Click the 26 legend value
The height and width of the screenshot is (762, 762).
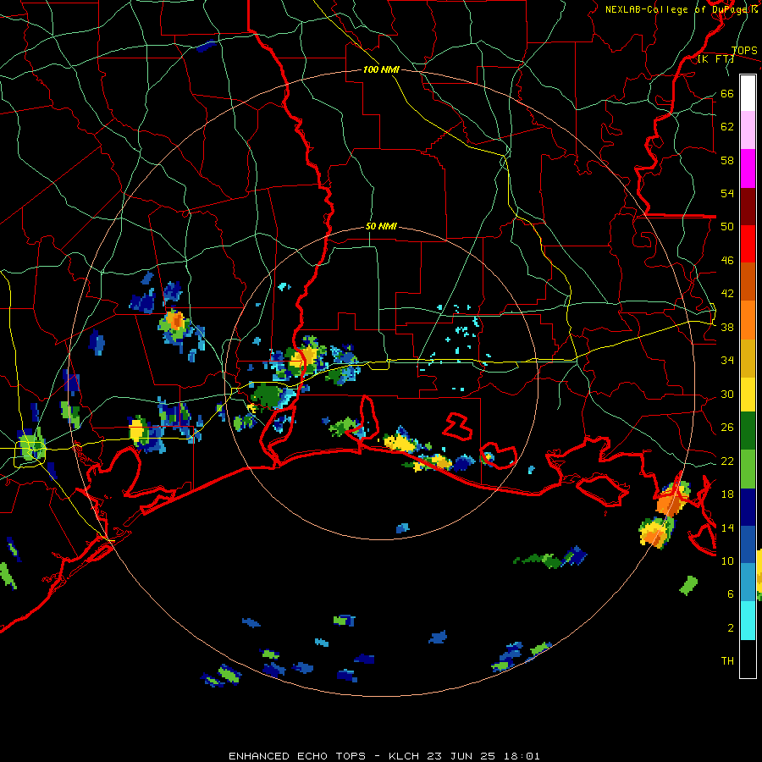point(727,428)
